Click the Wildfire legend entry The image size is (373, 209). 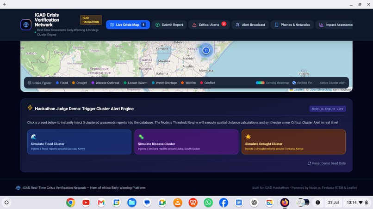click(188, 83)
